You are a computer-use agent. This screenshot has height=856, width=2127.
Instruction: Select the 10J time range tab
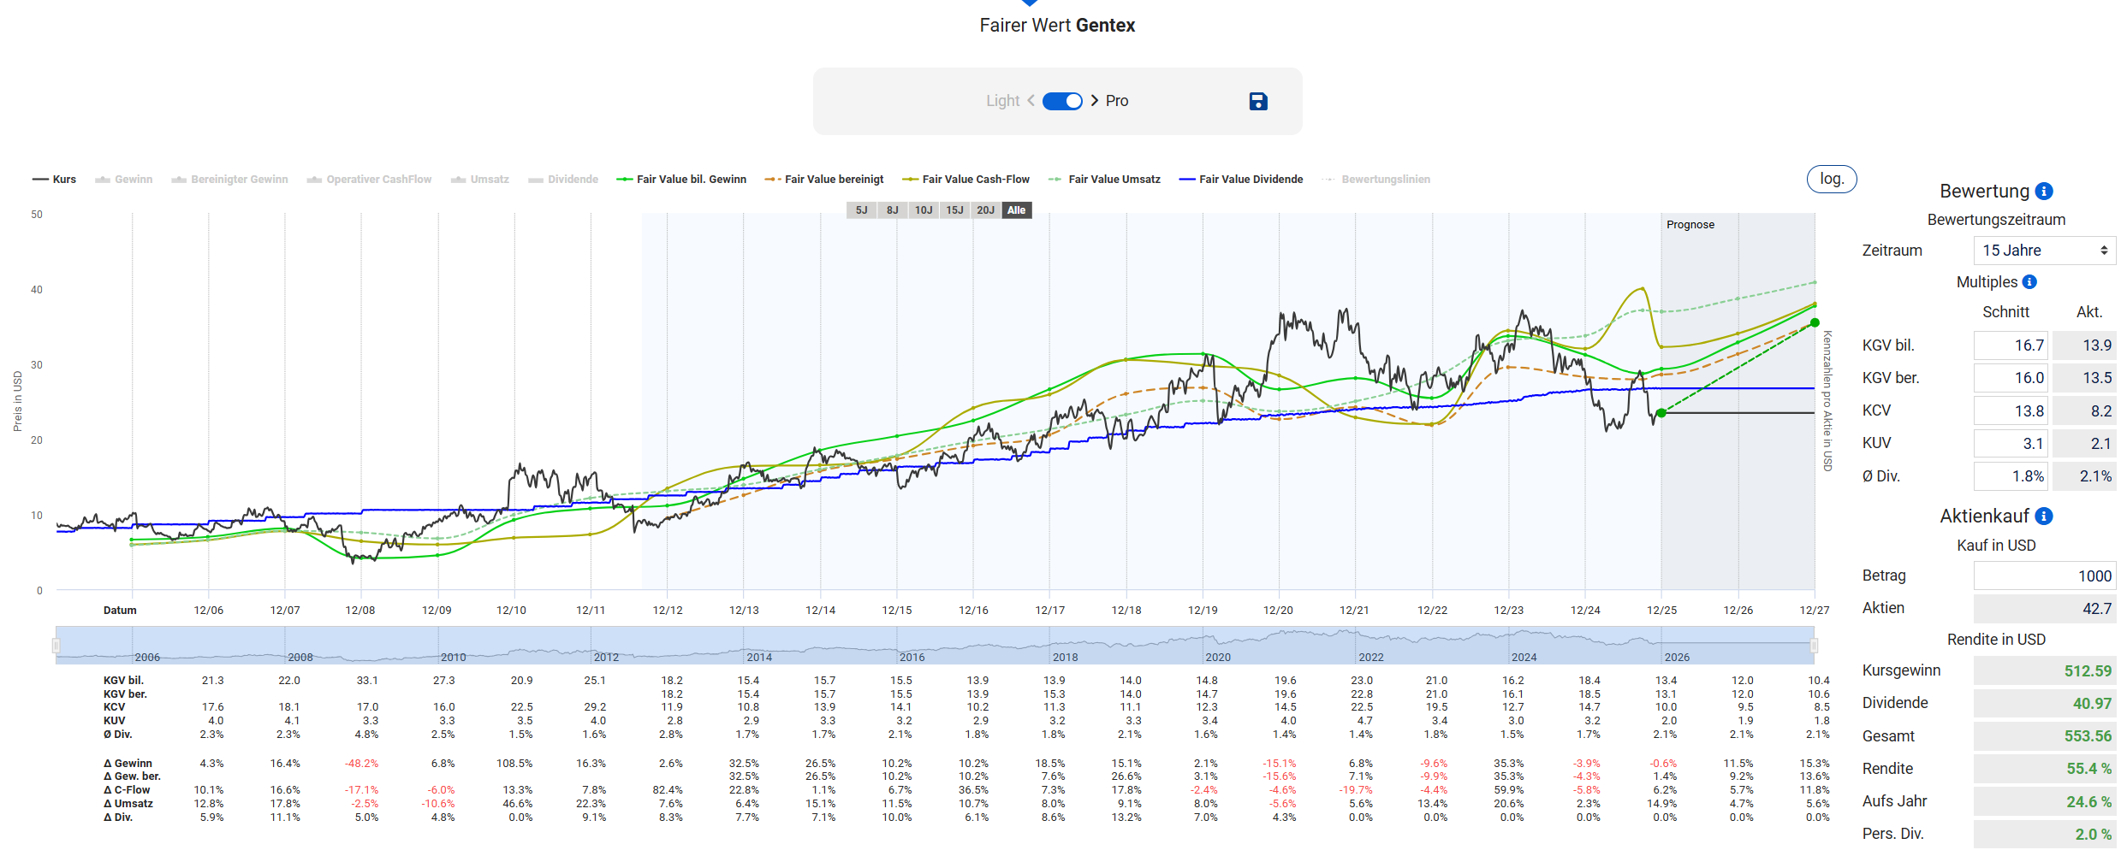coord(924,210)
